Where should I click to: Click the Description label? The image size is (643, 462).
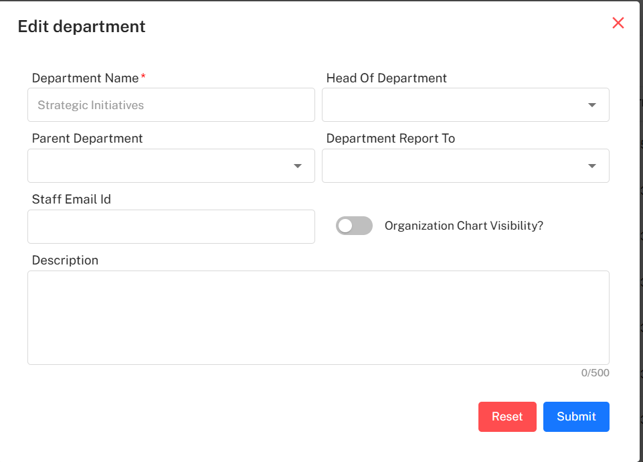65,260
